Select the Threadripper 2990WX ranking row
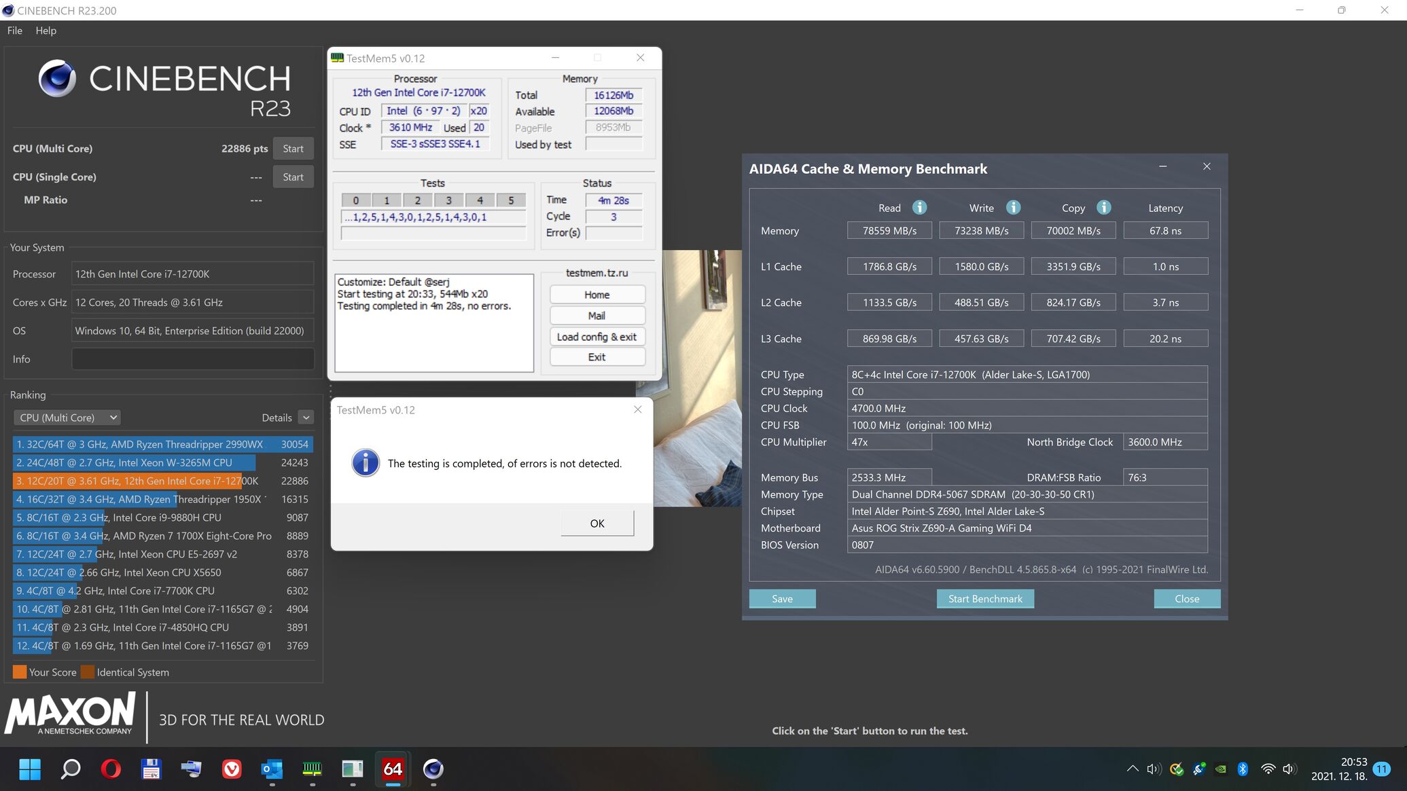This screenshot has width=1407, height=791. (x=162, y=445)
